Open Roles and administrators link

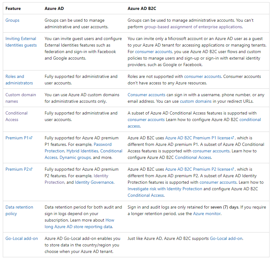click(x=19, y=80)
